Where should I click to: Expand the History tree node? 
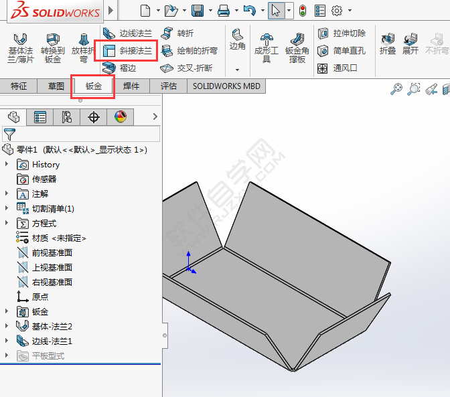click(7, 165)
